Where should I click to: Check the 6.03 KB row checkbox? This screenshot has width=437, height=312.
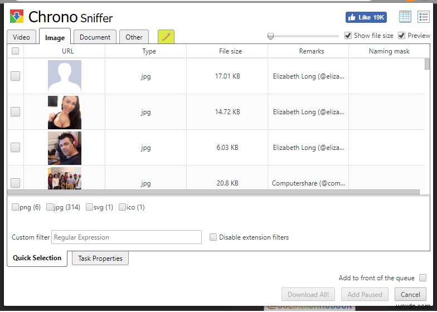tap(16, 147)
